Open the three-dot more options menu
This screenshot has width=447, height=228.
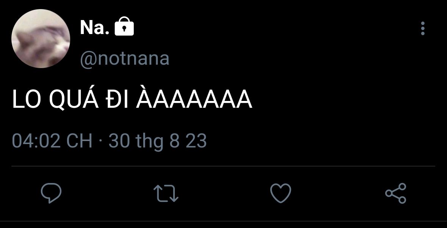pyautogui.click(x=423, y=29)
